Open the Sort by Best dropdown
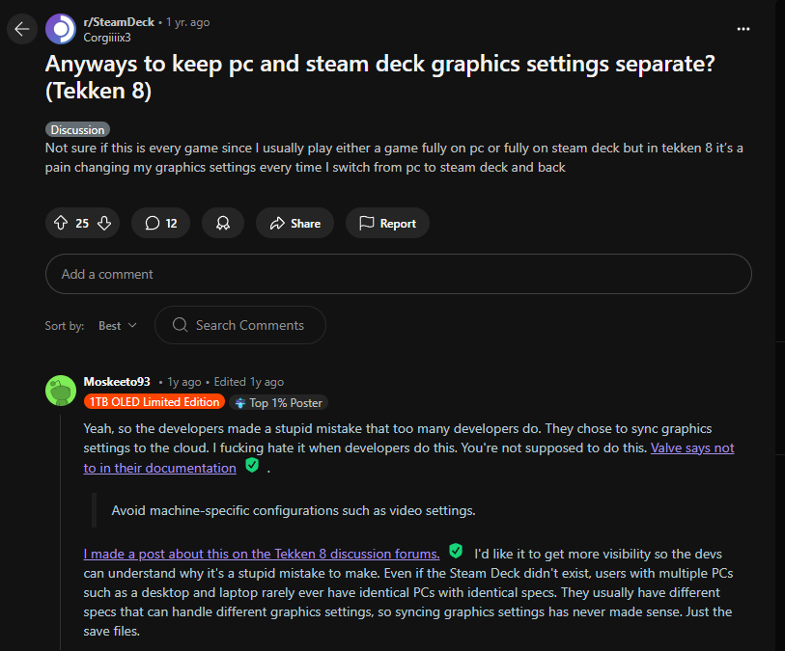 118,326
